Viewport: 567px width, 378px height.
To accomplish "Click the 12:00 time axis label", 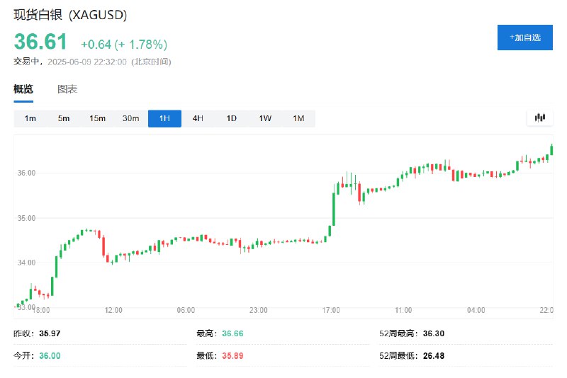I will (113, 311).
